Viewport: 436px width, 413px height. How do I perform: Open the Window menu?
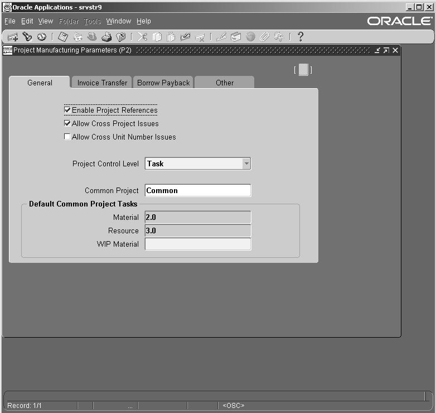click(x=118, y=21)
